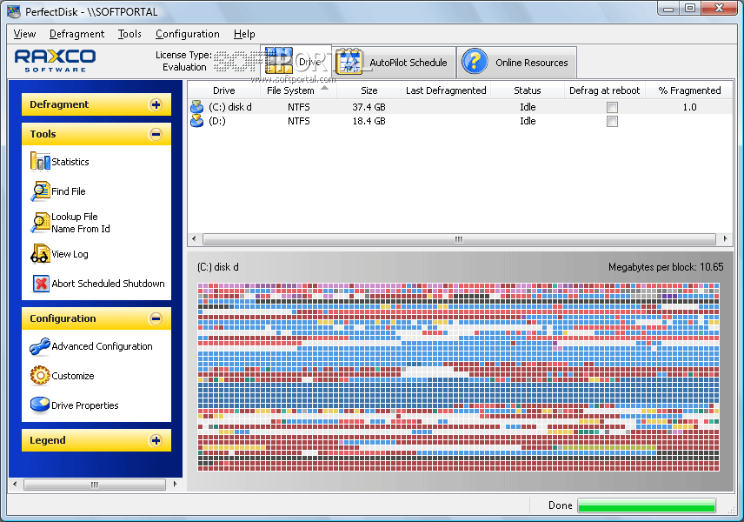
Task: Collapse the Tools panel section
Action: [156, 134]
